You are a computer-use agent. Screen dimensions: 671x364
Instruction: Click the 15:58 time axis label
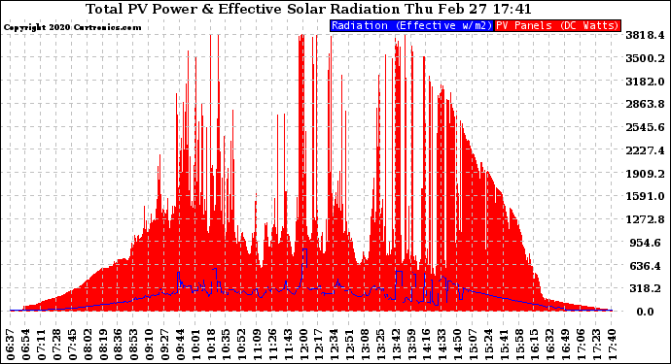(519, 345)
